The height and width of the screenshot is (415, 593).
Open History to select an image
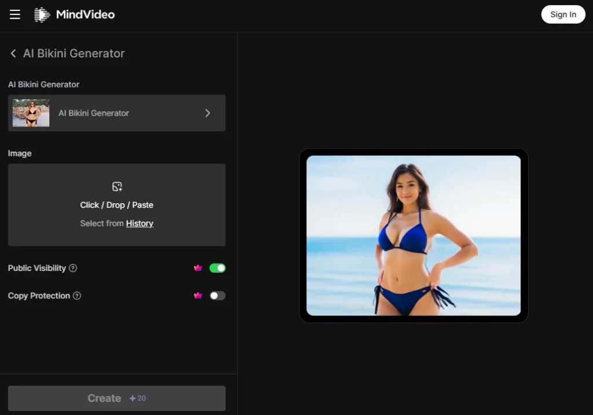(139, 223)
